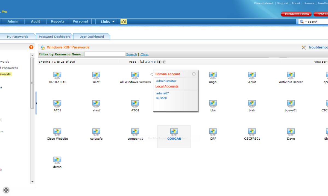Select the administrator domain account
The height and width of the screenshot is (196, 328).
pos(166,81)
